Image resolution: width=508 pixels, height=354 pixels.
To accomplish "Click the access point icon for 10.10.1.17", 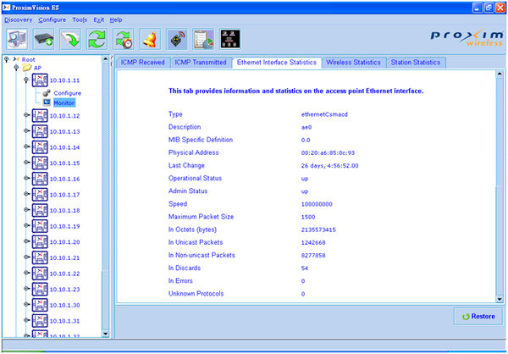I will (40, 195).
